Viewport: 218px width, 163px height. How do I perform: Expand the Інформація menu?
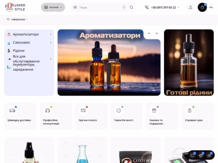(x=17, y=19)
